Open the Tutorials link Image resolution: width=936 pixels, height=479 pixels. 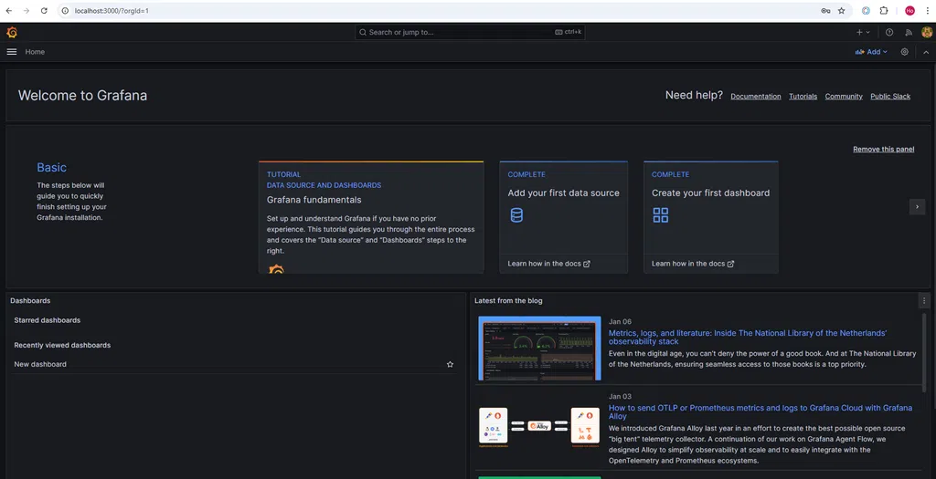click(803, 97)
